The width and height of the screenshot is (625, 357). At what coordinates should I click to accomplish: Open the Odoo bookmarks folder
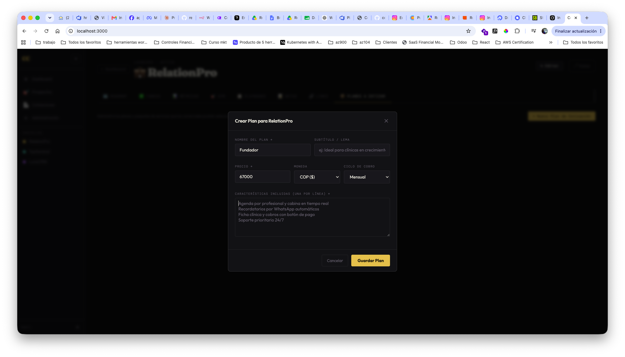click(458, 42)
